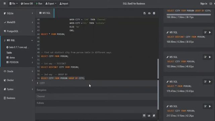Click the Import button
This screenshot has width=215, height=121.
pos(64,4)
